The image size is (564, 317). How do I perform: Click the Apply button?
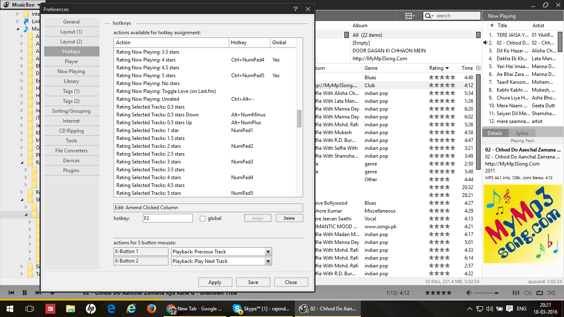click(x=215, y=282)
